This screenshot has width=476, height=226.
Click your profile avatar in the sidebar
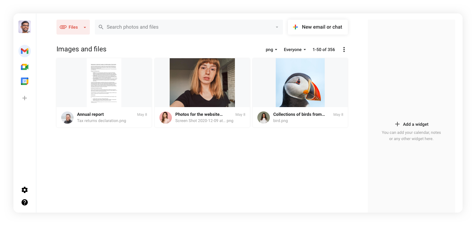coord(25,27)
